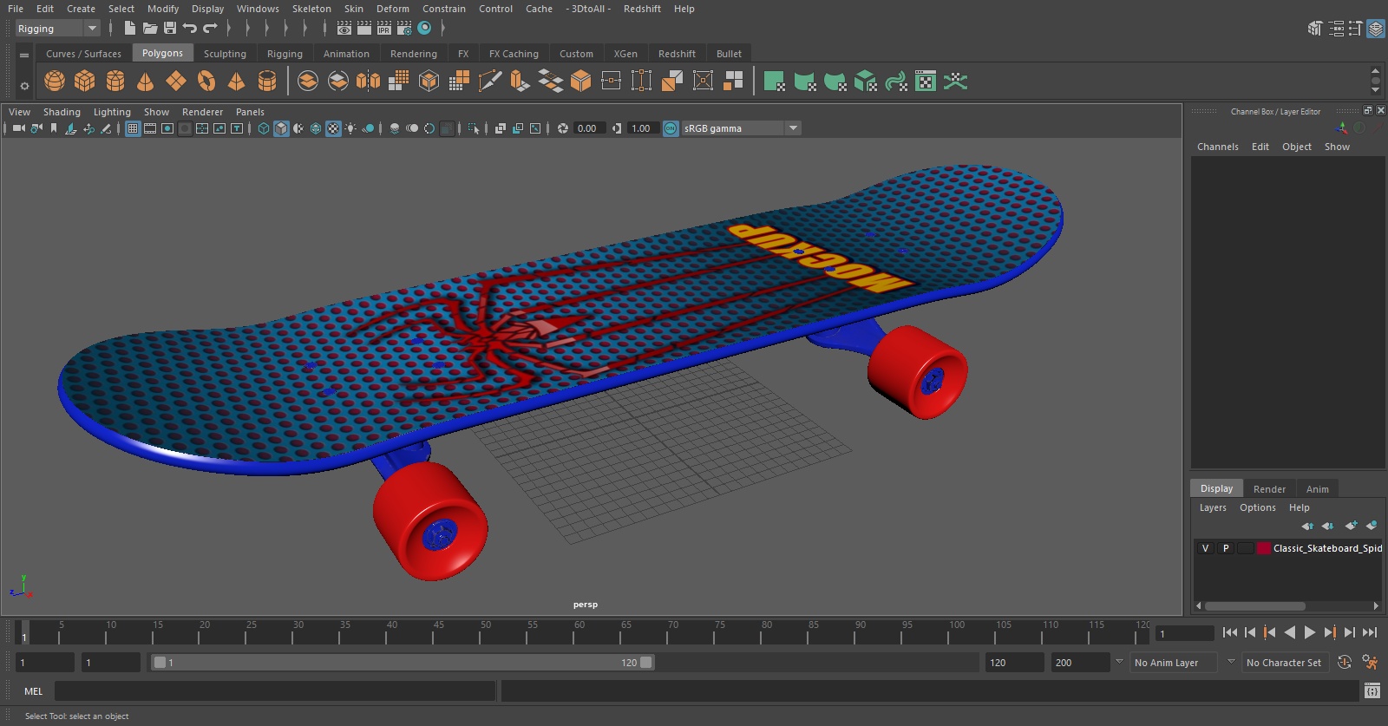This screenshot has height=726, width=1388.
Task: Switch to the Animation shelf tab
Action: click(346, 54)
